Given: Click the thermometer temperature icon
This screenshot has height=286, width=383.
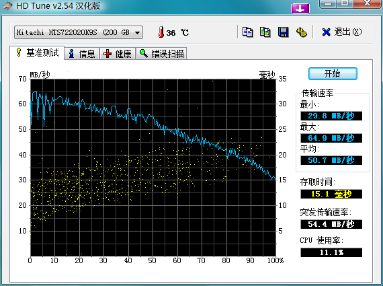Looking at the screenshot, I should 161,32.
